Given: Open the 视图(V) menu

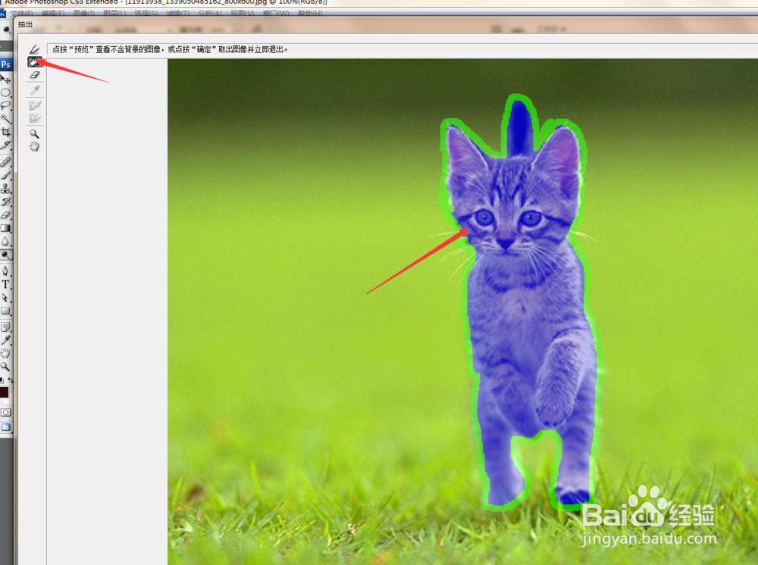Looking at the screenshot, I should click(243, 13).
